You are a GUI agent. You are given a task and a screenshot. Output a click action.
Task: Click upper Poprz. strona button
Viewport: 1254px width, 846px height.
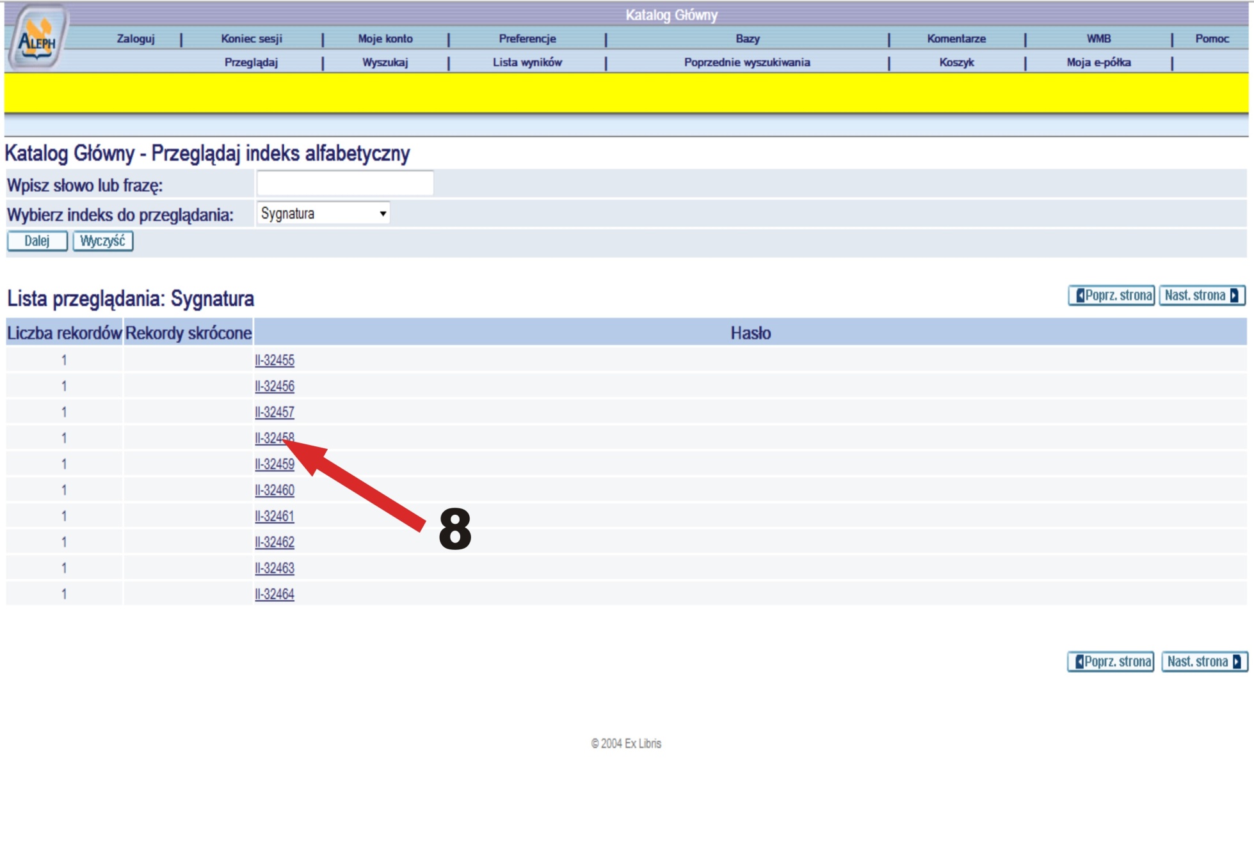(x=1112, y=295)
